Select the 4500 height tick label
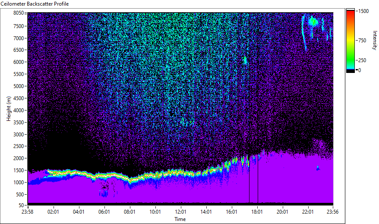Screen dimensions: 379x224 point(19,98)
